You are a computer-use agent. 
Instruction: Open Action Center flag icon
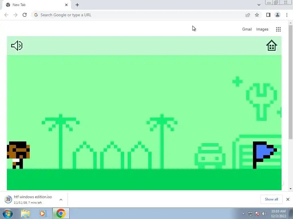[257, 214]
